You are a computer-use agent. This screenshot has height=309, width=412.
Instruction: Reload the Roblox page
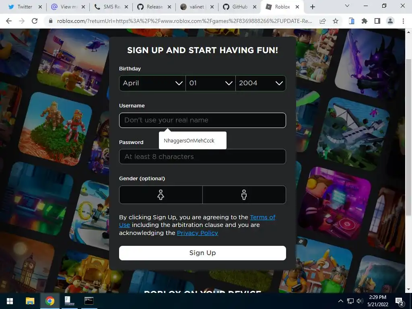(x=35, y=21)
